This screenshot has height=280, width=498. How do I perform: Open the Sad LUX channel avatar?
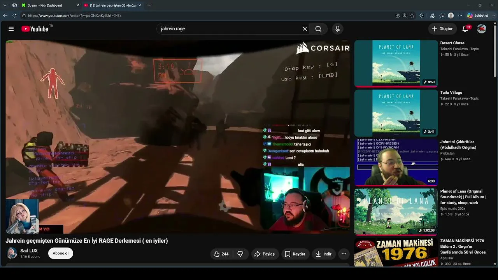pos(12,253)
